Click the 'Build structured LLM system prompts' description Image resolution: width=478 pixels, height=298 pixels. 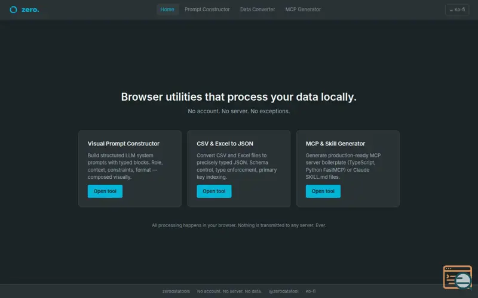[125, 166]
